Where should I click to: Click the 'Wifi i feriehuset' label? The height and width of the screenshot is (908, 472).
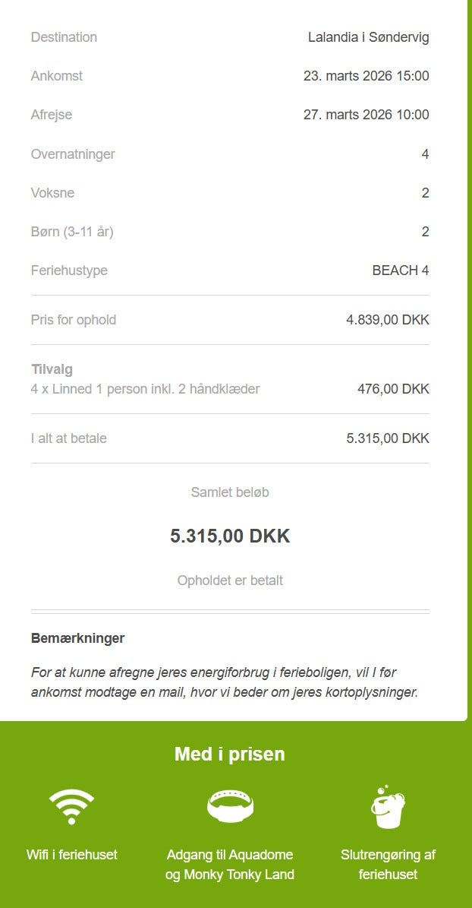pos(72,854)
